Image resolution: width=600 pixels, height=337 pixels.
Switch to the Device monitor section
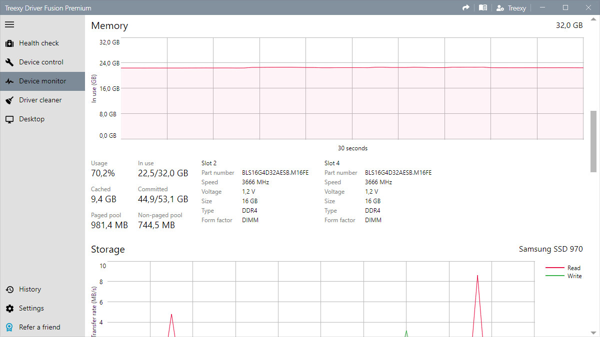click(x=42, y=81)
